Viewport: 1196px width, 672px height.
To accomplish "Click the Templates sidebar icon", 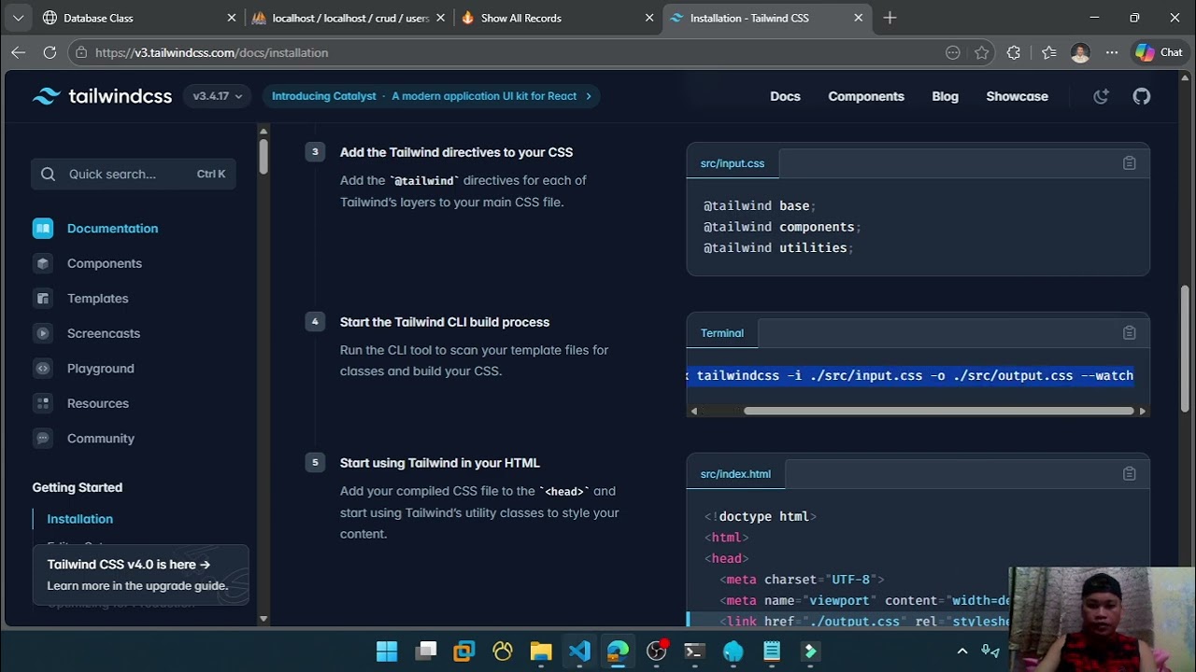I will (x=43, y=299).
